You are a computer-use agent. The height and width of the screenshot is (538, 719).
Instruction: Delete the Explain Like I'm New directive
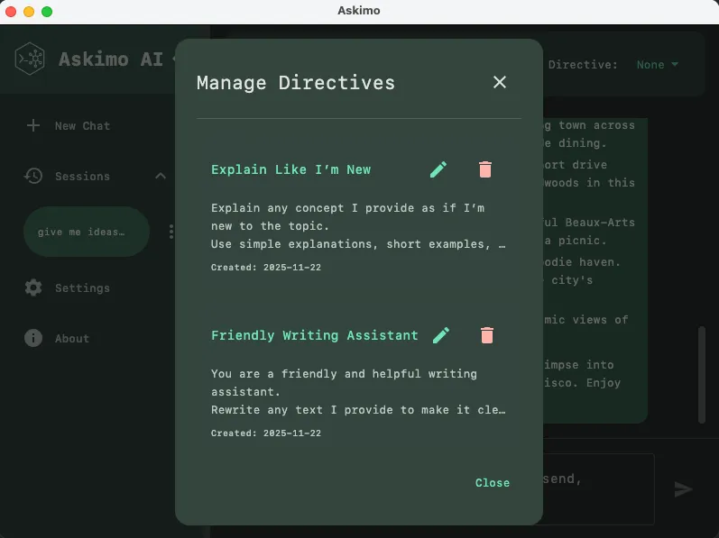pos(485,169)
